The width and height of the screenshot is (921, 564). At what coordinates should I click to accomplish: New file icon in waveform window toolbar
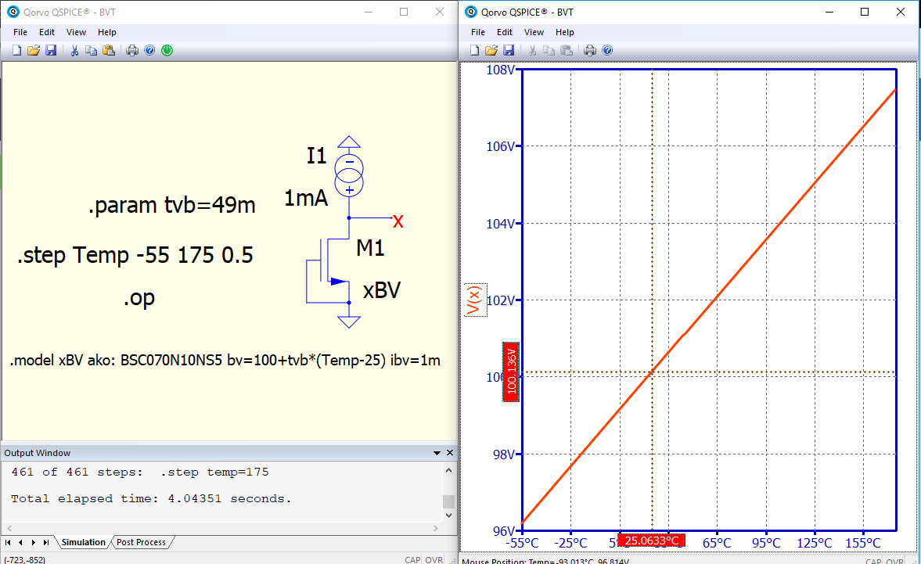coord(475,51)
